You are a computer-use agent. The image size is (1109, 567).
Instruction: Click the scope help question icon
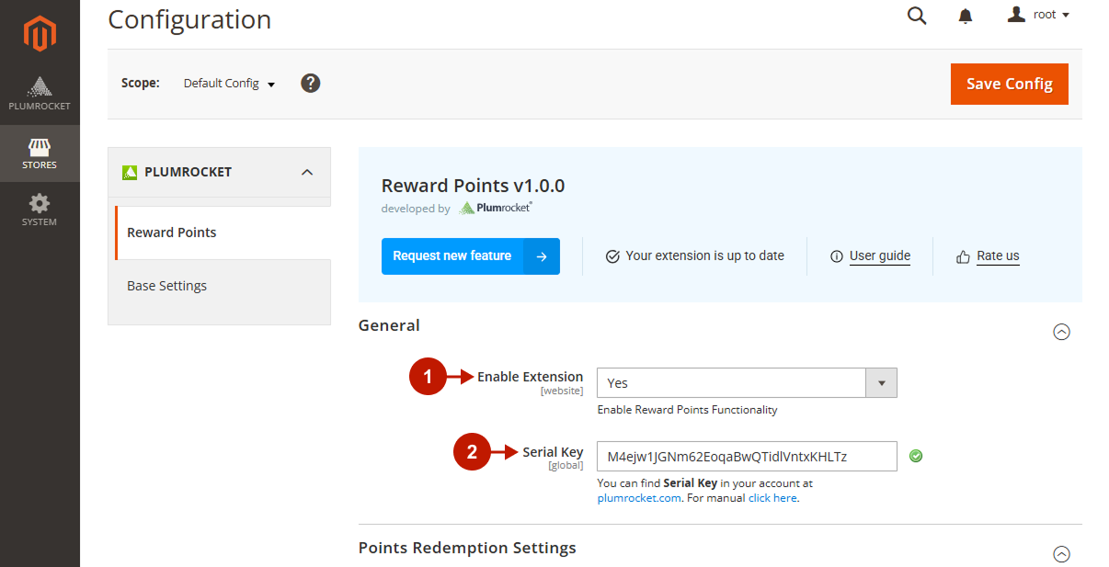(311, 84)
